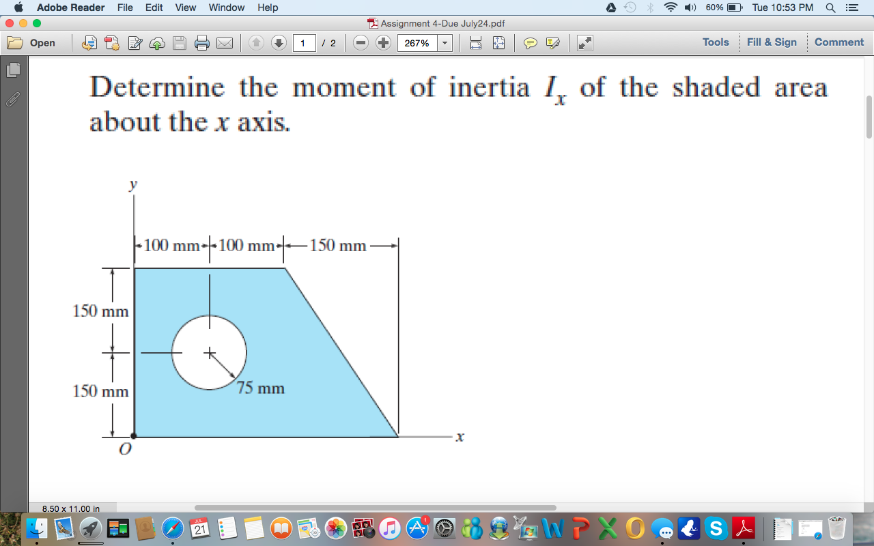
Task: Email the document using the envelope icon
Action: pos(225,42)
